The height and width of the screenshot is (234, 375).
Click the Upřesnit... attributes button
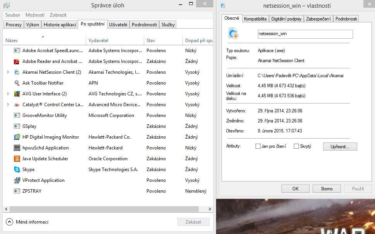(340, 147)
